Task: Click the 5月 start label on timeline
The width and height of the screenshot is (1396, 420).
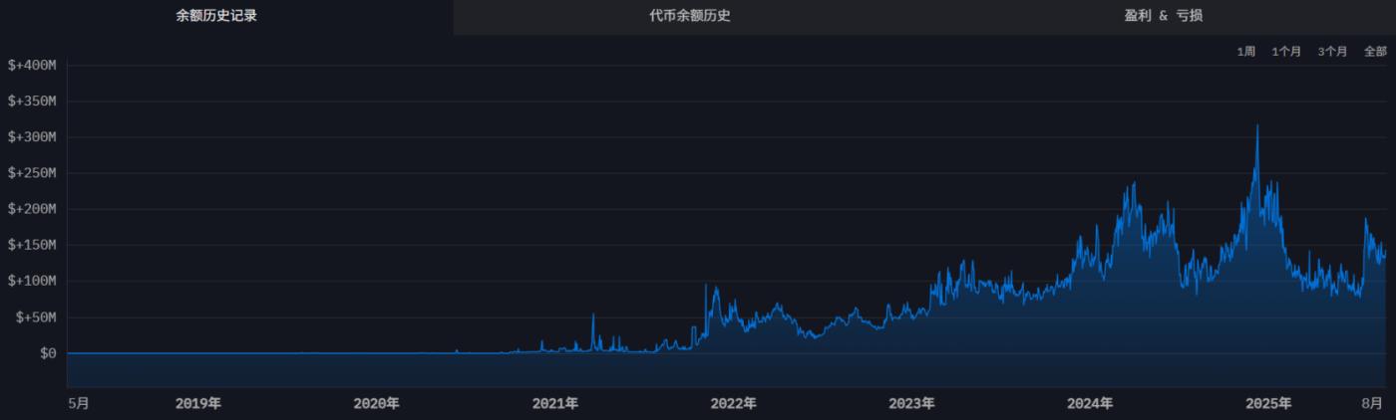Action: [x=78, y=403]
